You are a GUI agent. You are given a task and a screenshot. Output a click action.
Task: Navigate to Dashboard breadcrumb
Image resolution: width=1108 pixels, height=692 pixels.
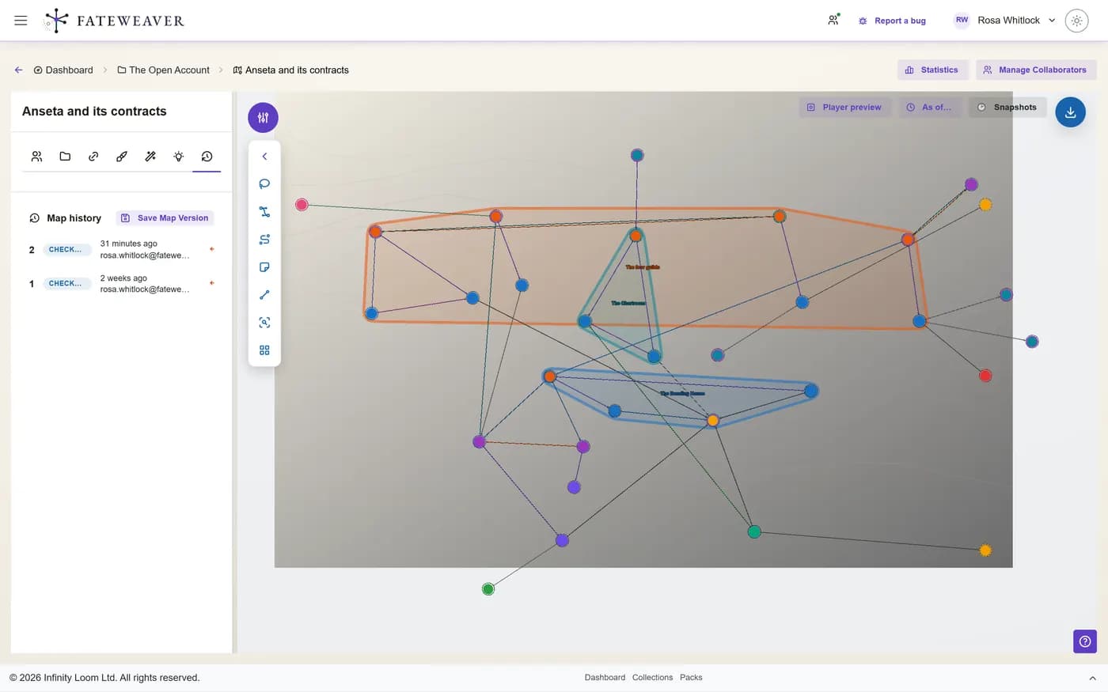tap(63, 70)
